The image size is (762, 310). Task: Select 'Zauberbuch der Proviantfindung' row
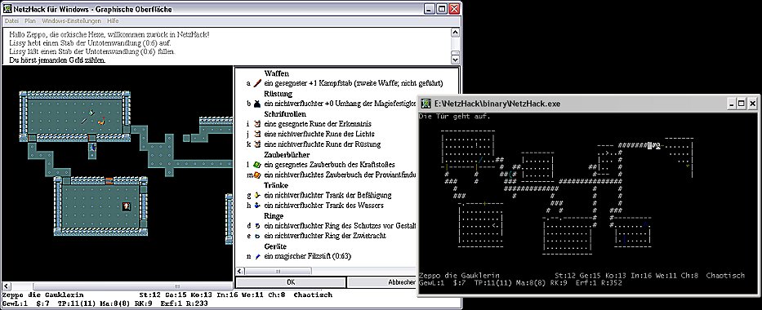pyautogui.click(x=331, y=175)
